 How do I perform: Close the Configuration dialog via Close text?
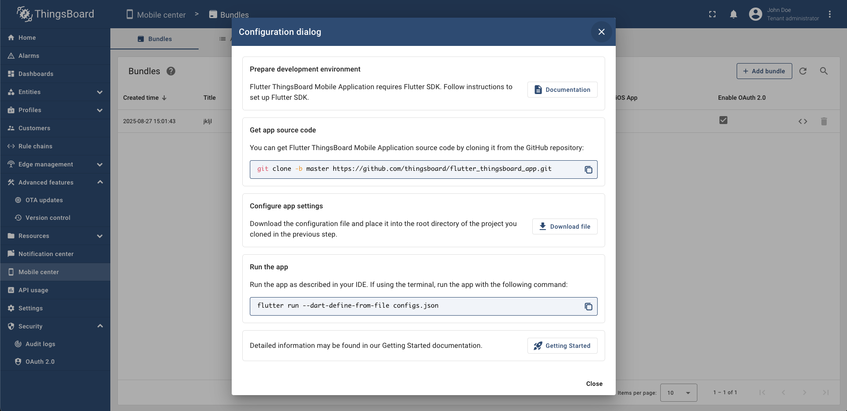[594, 384]
